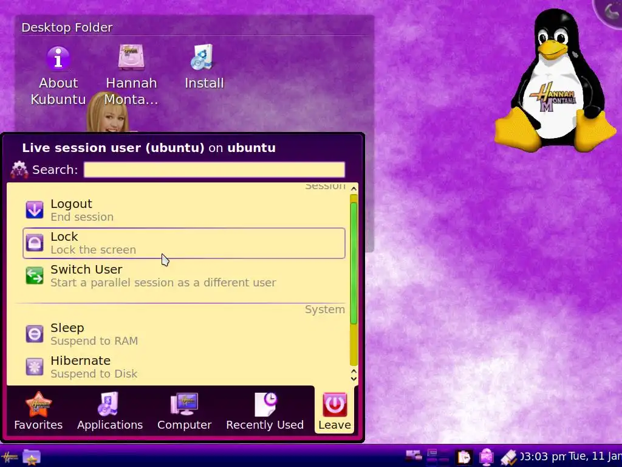Focus the launcher Search field

click(x=214, y=170)
